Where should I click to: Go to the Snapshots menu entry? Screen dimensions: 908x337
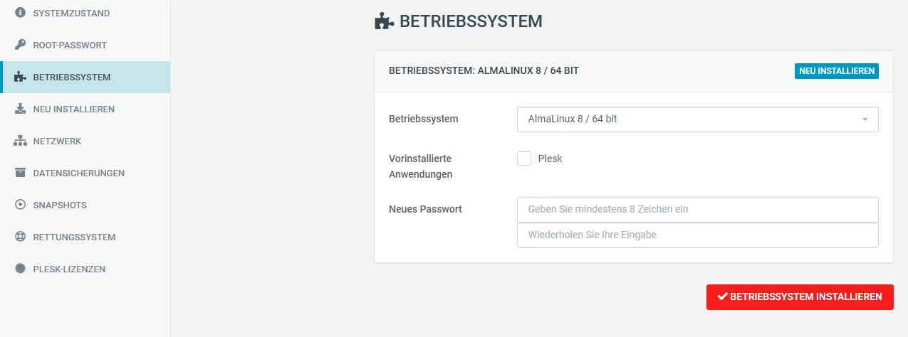pos(60,205)
